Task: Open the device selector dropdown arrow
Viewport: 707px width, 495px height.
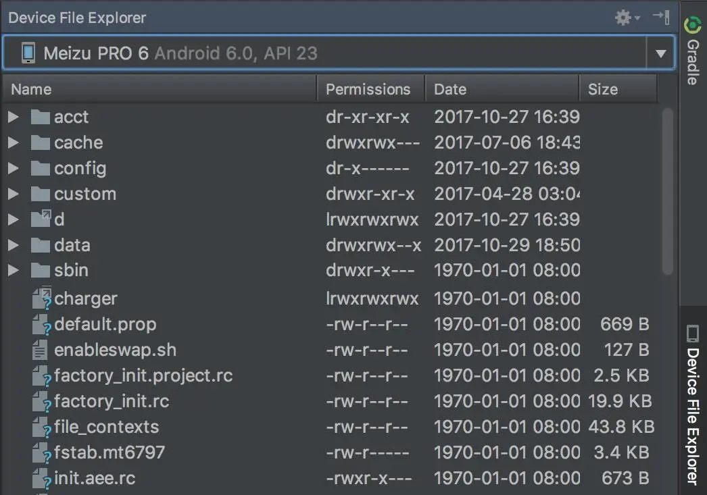Action: [x=660, y=53]
